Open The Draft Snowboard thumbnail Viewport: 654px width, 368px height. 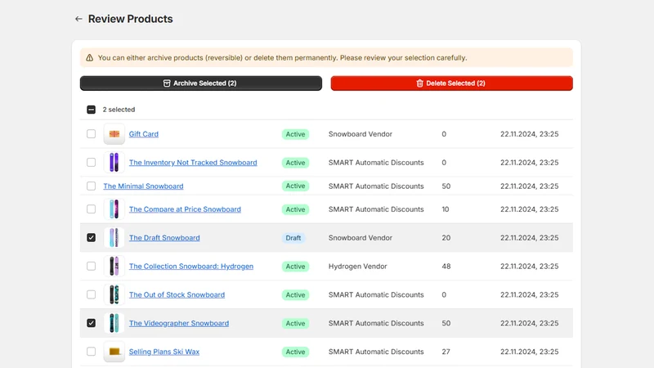pyautogui.click(x=114, y=237)
